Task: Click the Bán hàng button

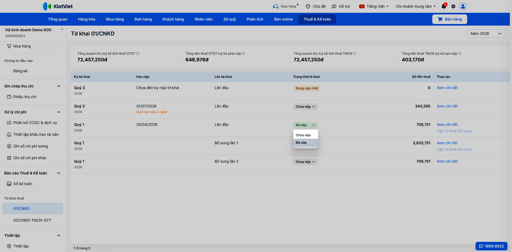Action: (x=450, y=19)
